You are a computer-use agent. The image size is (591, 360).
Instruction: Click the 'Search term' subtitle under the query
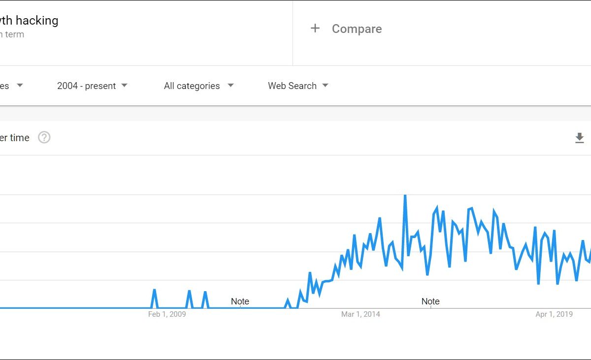click(12, 34)
